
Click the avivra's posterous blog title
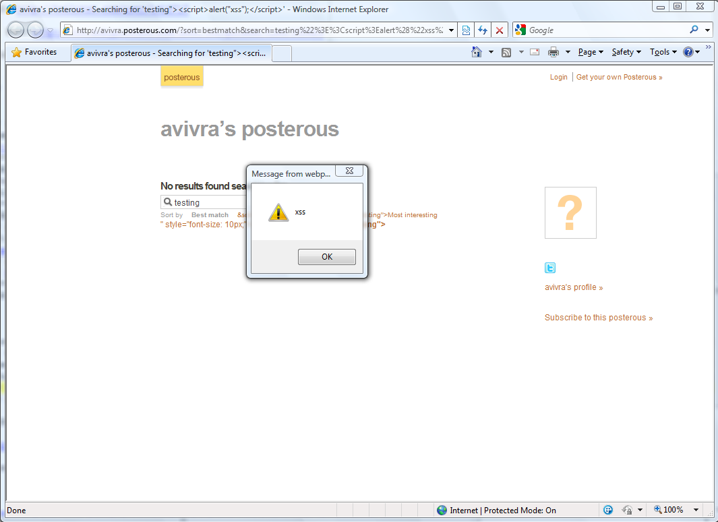[249, 129]
